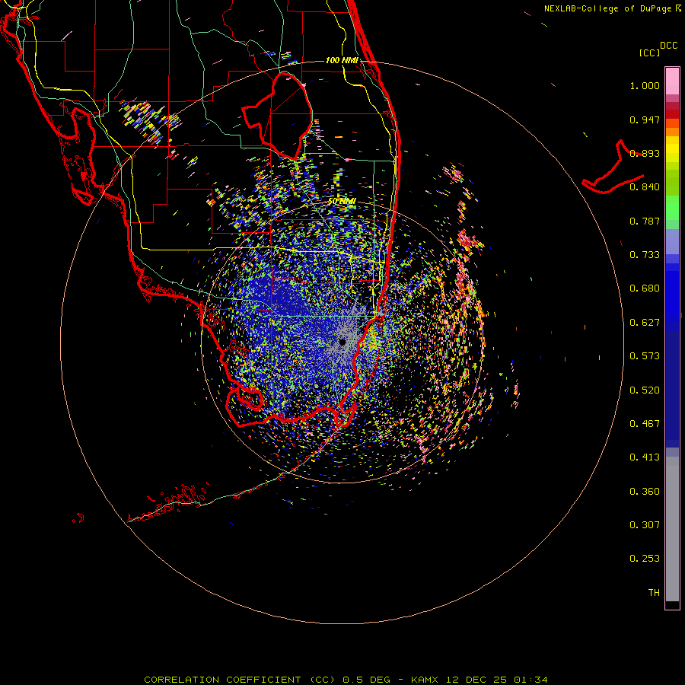Click the NEXLAB-College of DuPage credit text

tap(612, 8)
